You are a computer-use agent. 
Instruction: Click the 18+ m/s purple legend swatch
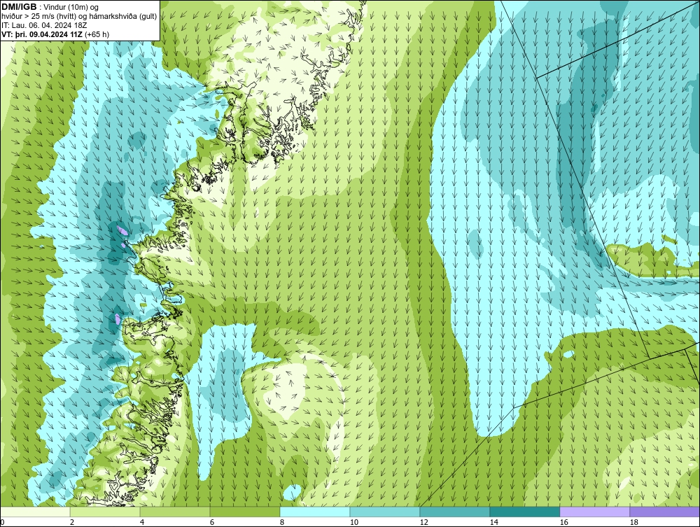[664, 512]
